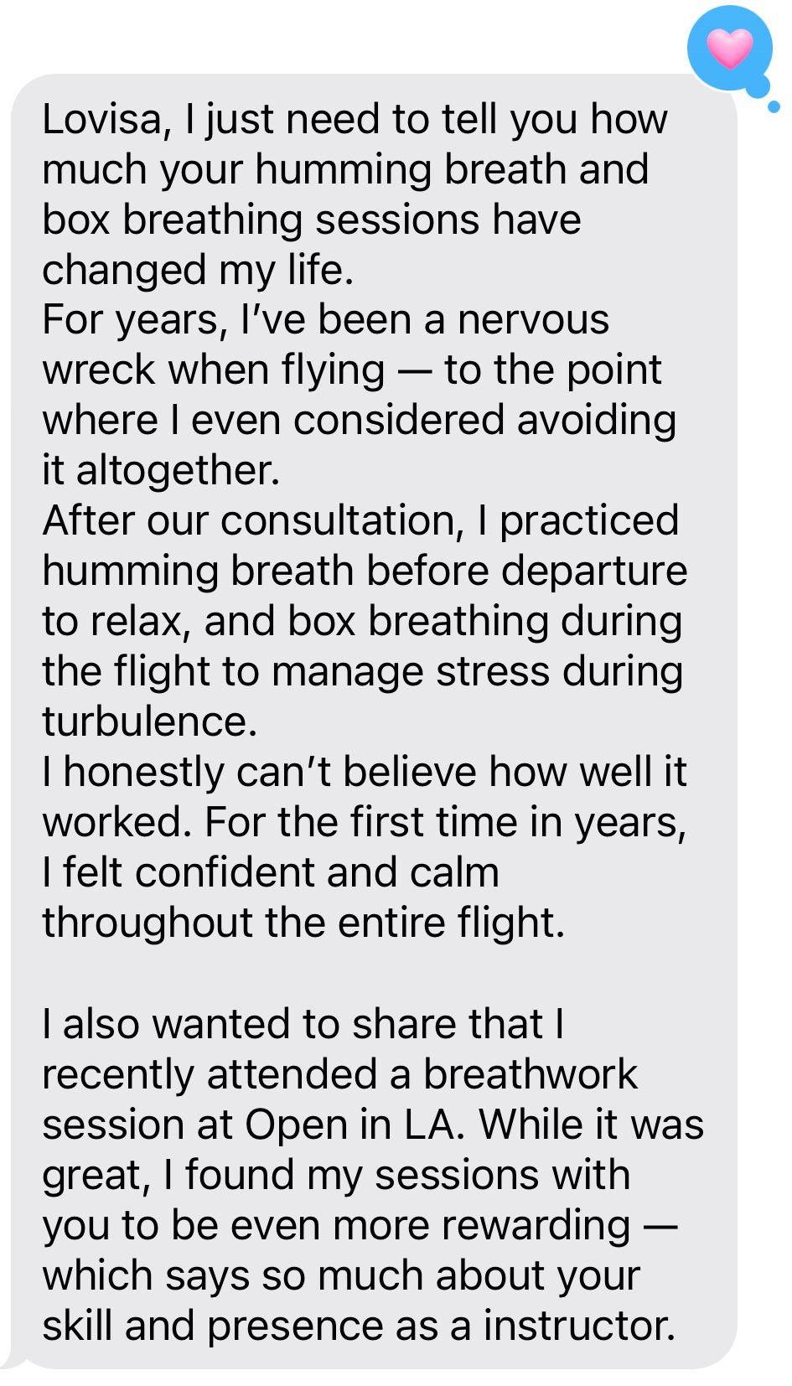Select the phrase "changed my life"
Viewport: 792px width, 1386px height.
click(196, 271)
